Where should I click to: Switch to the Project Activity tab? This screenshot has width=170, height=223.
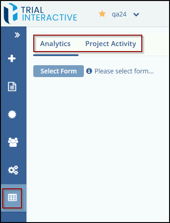[111, 44]
